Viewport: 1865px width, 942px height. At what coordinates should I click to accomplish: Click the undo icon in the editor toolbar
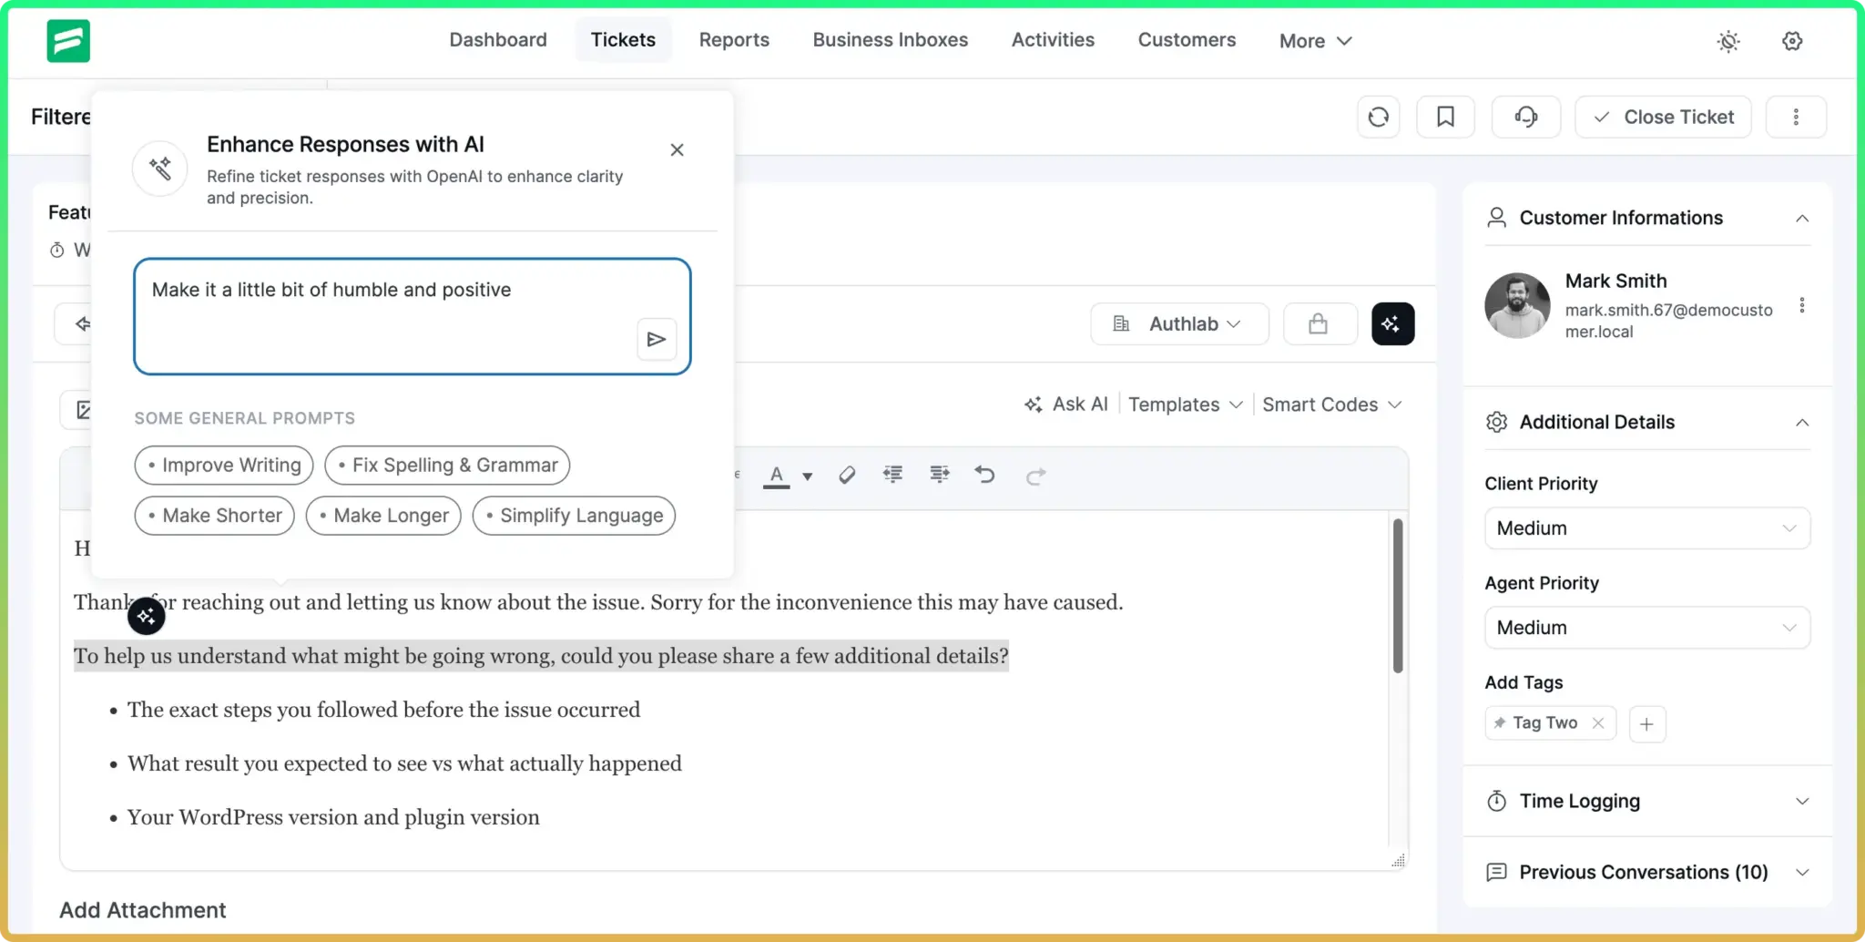pos(986,475)
